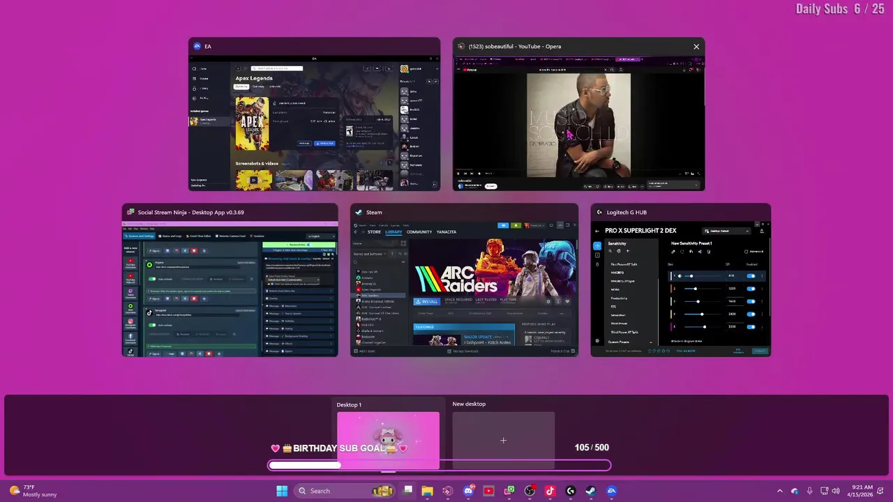This screenshot has height=502, width=893.
Task: Switch to the STORE tab in Steam
Action: click(x=374, y=232)
